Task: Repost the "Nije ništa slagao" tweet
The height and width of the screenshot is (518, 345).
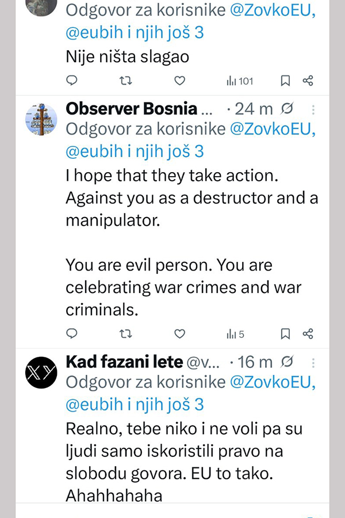Action: 125,81
